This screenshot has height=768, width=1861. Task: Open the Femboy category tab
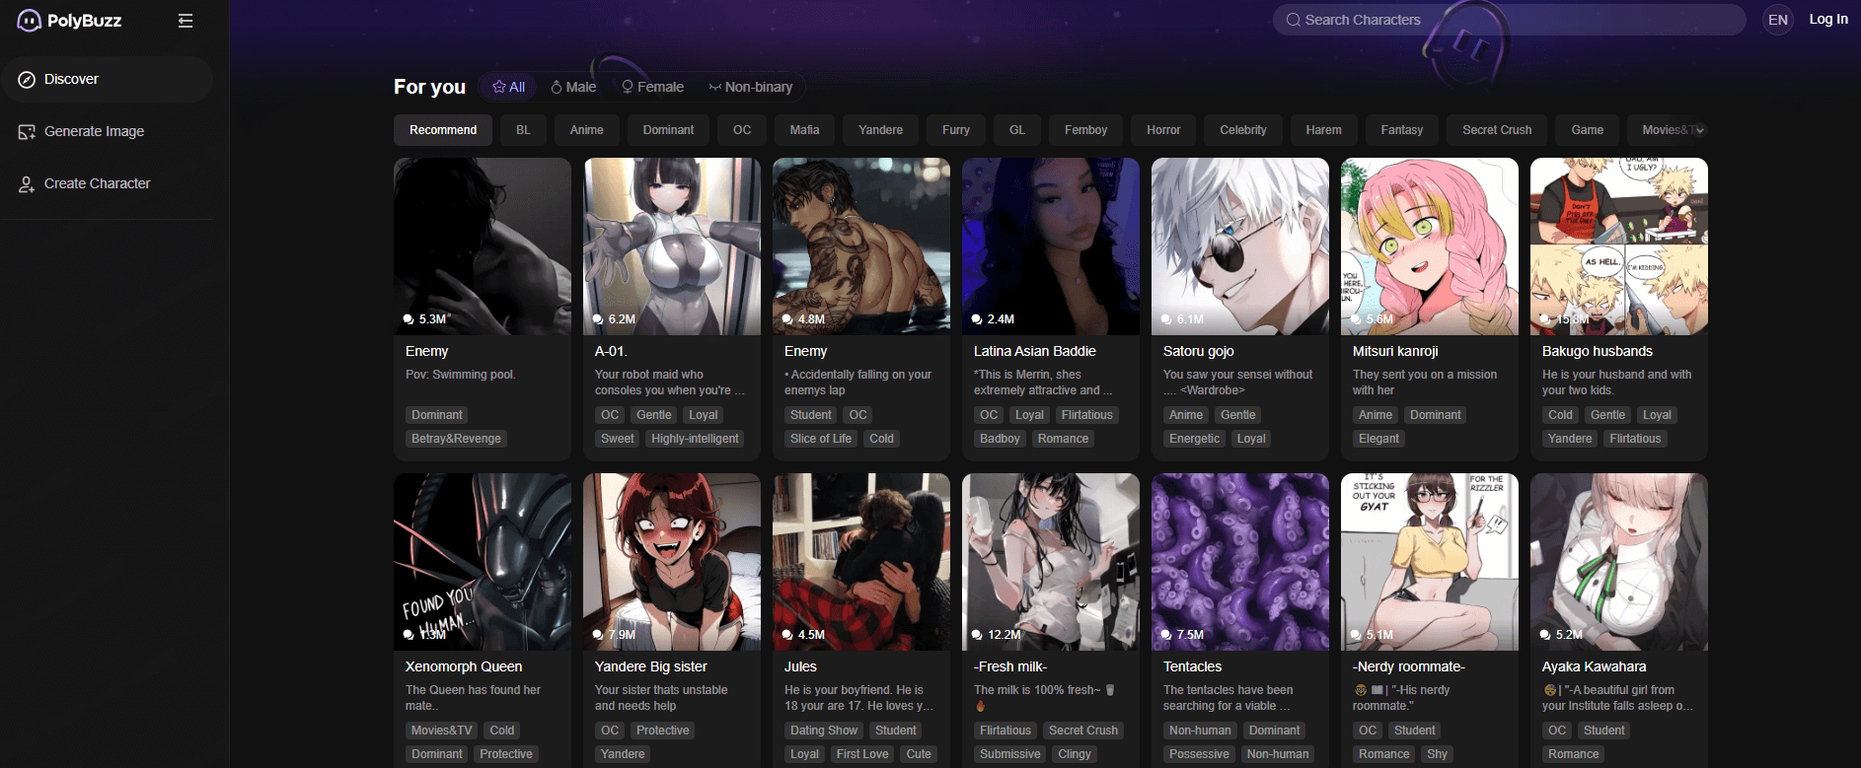(1085, 130)
